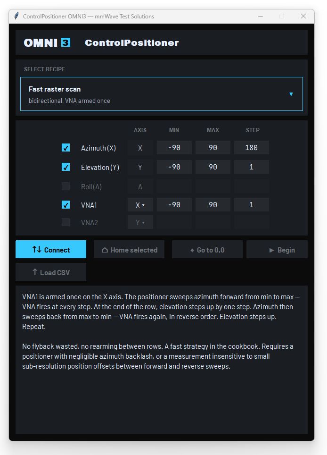
Task: Click the 'ControlPositioner' header title
Action: pyautogui.click(x=132, y=42)
